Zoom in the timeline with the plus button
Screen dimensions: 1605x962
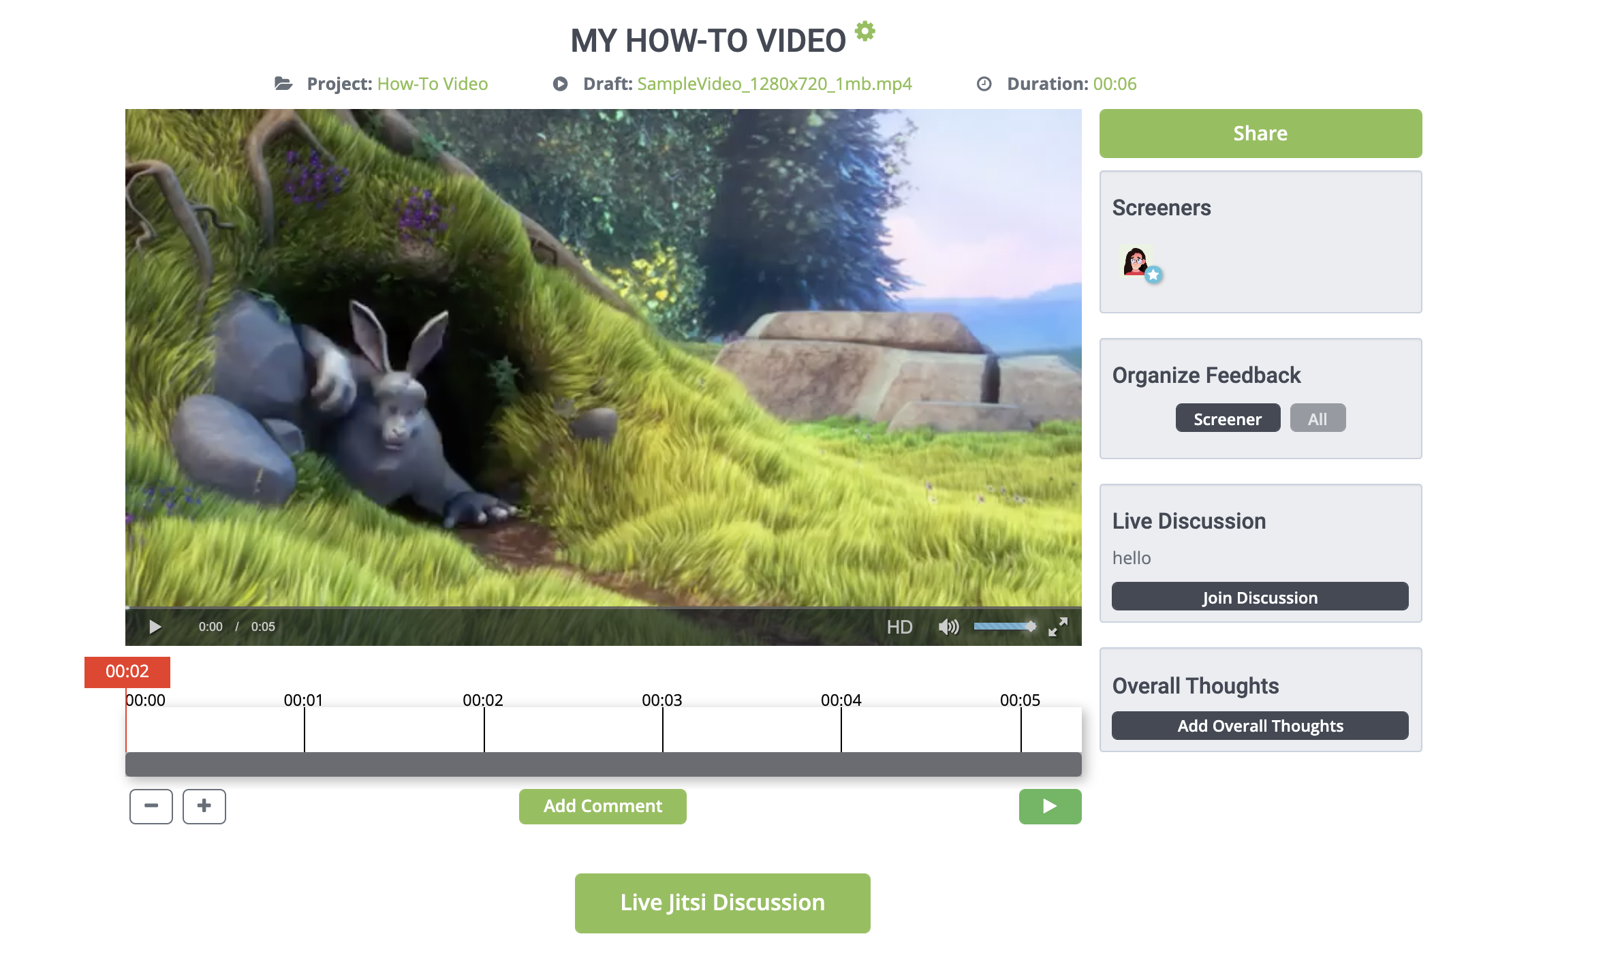204,806
